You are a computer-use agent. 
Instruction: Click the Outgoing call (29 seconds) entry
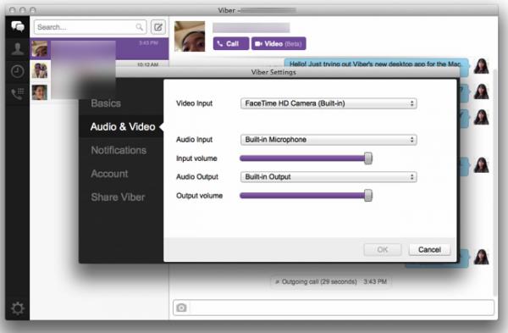click(x=330, y=281)
